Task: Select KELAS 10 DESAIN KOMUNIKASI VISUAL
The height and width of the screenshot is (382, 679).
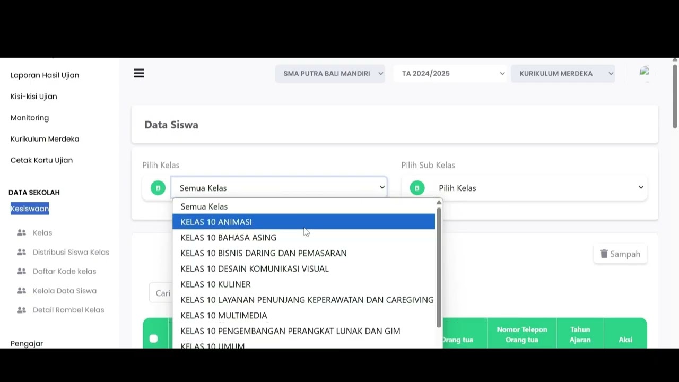Action: coord(303,268)
